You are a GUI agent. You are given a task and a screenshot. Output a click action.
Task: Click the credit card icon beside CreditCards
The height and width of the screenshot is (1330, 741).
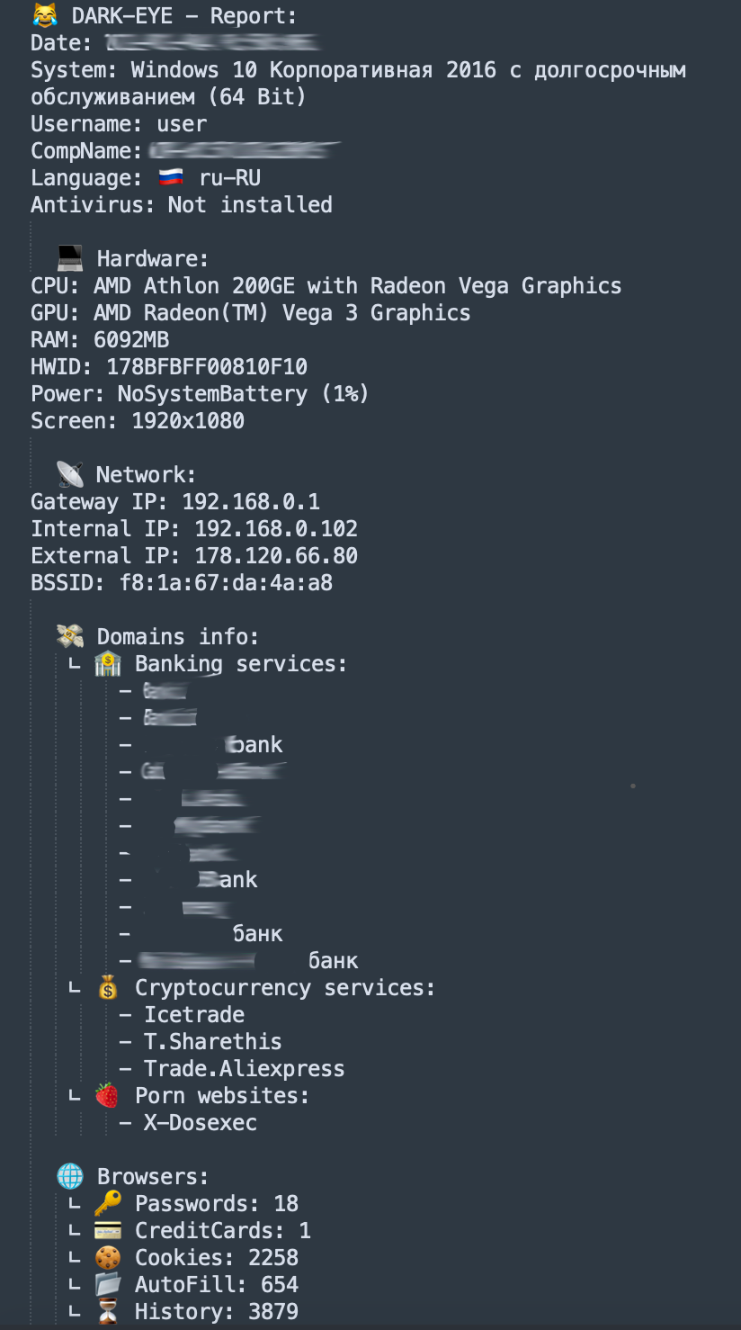107,1230
